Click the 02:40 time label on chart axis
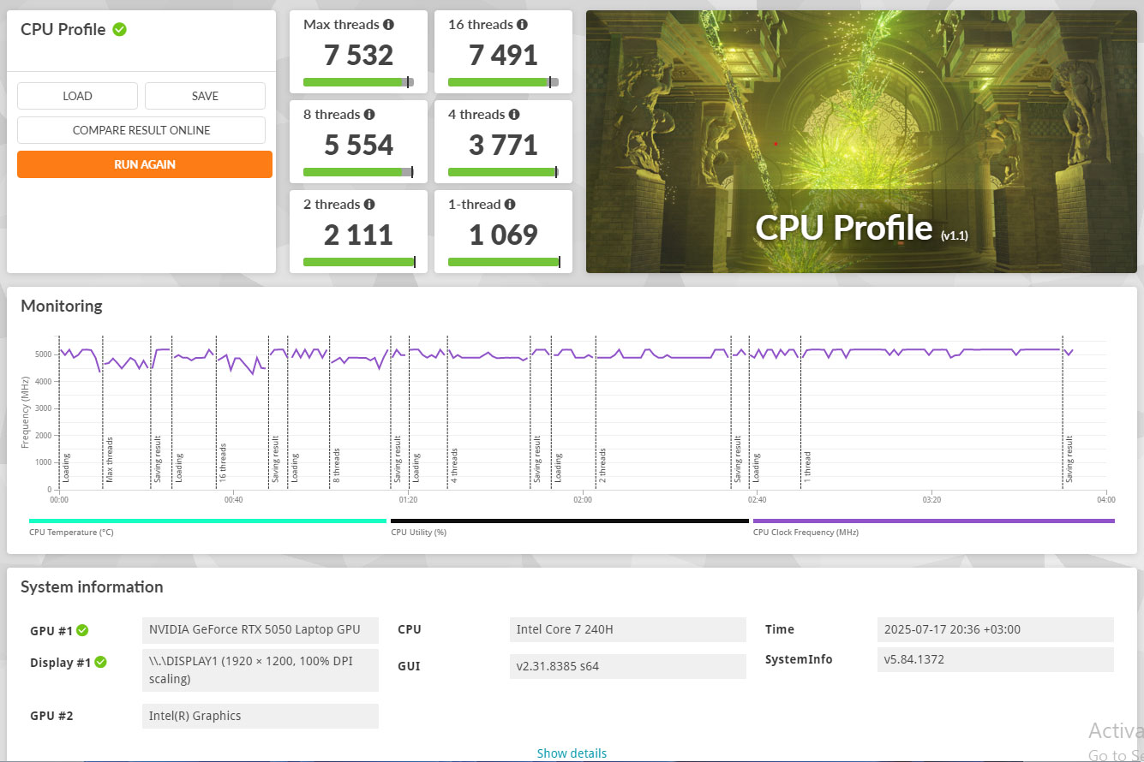Viewport: 1144px width, 762px height. tap(757, 499)
